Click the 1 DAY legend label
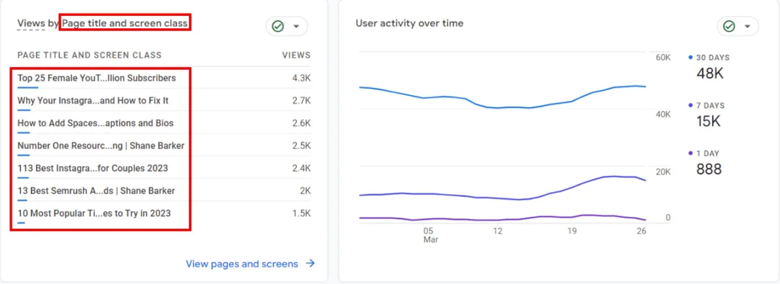780x284 pixels. point(708,153)
